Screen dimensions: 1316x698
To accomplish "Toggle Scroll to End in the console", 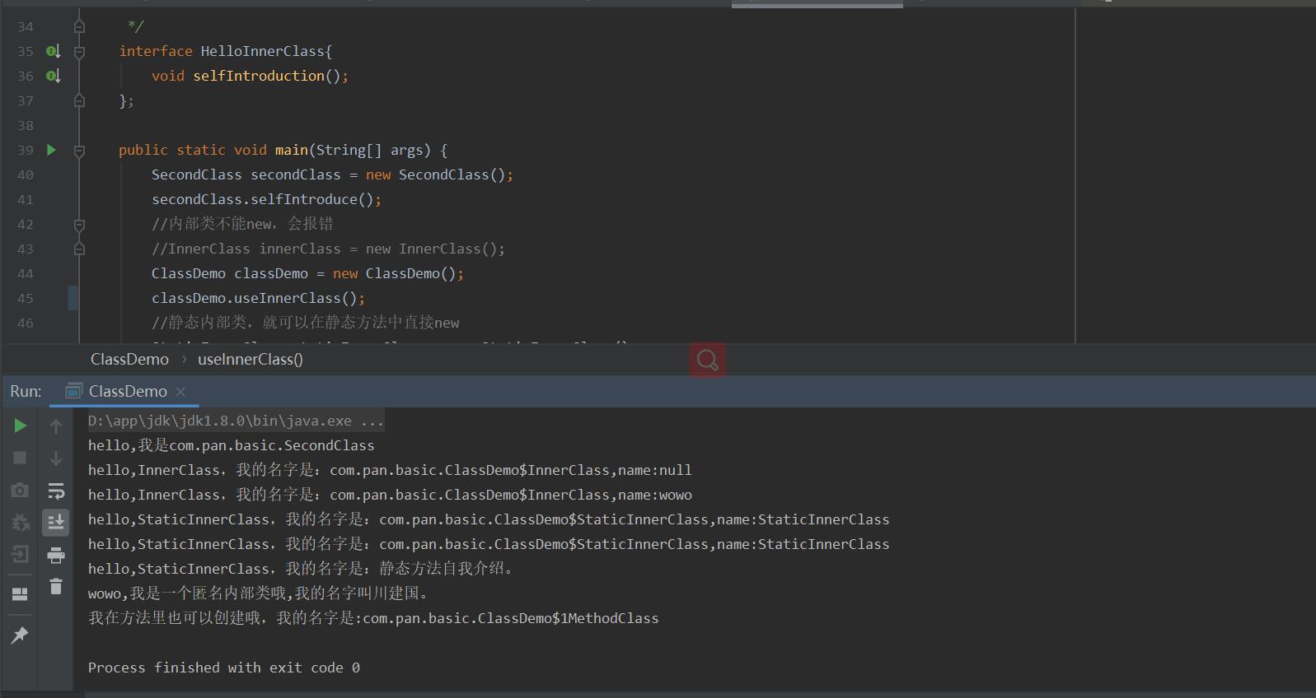I will 56,522.
